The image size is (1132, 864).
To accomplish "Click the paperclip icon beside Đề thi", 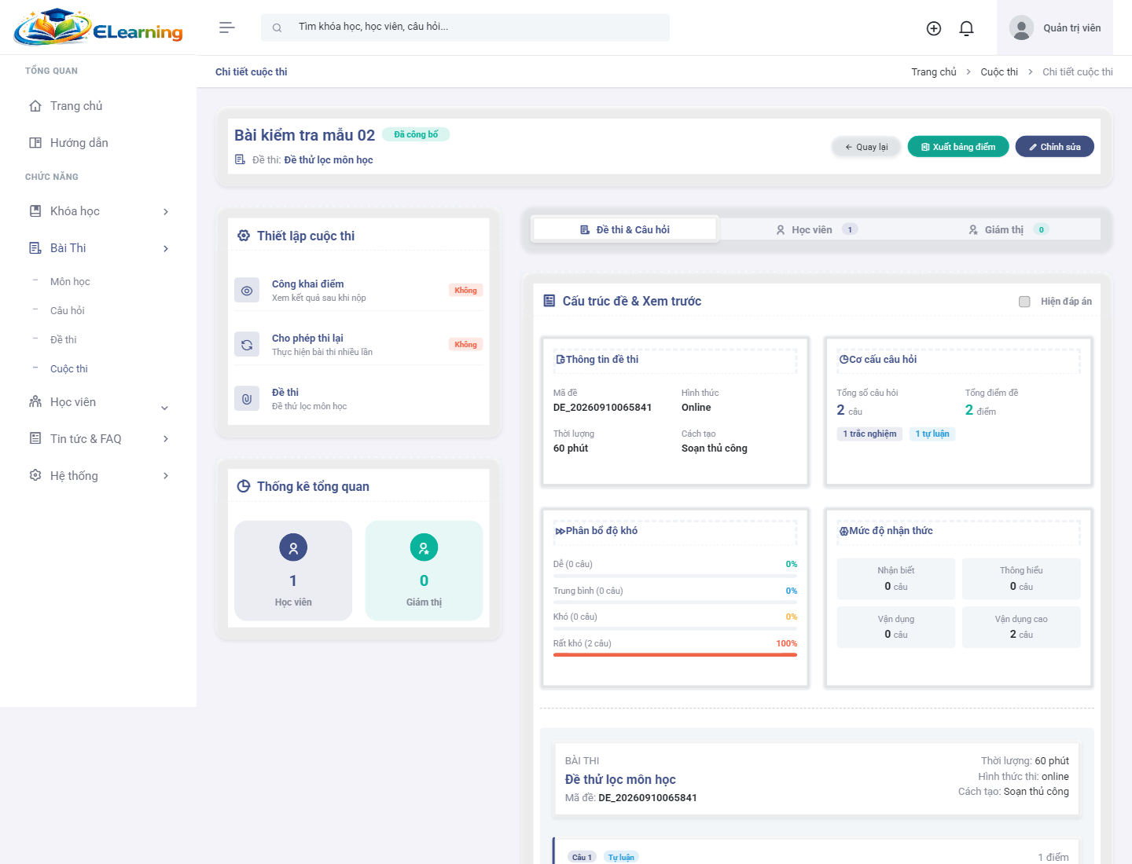I will tap(247, 399).
